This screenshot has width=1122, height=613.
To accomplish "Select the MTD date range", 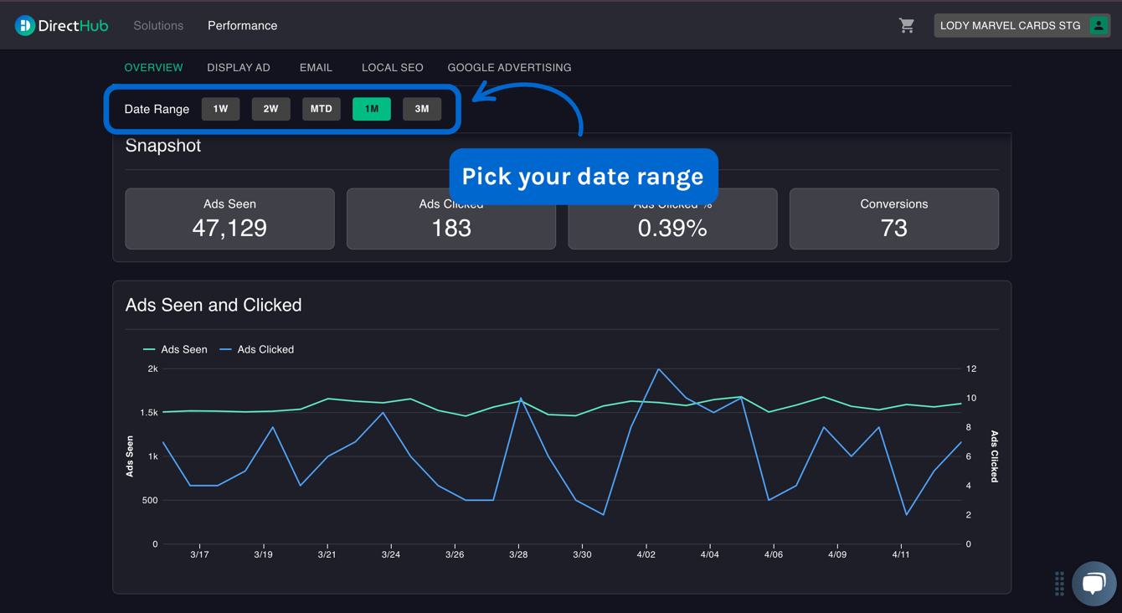I will click(322, 109).
